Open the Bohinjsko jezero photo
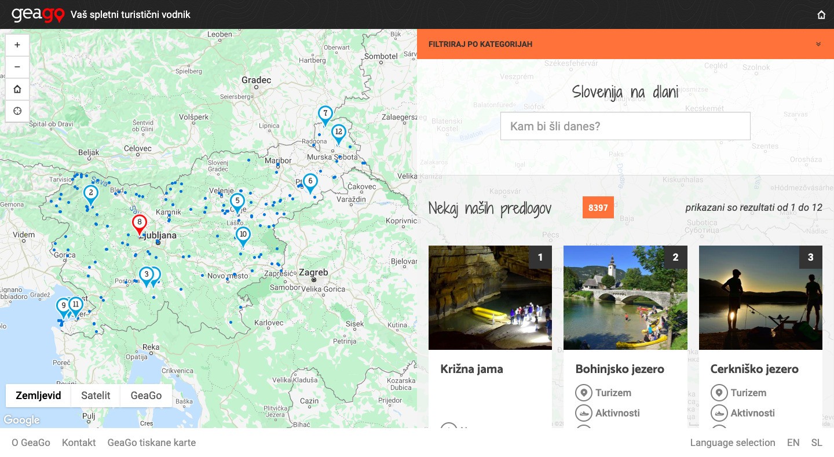The image size is (834, 457). [625, 298]
